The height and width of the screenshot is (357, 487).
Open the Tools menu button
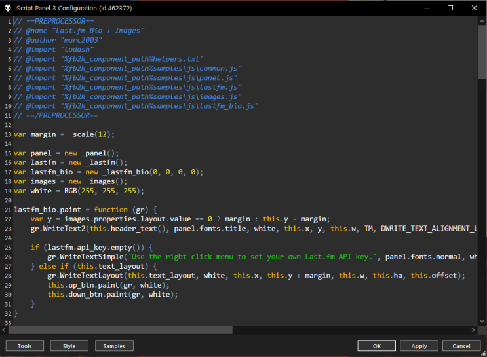click(x=25, y=346)
